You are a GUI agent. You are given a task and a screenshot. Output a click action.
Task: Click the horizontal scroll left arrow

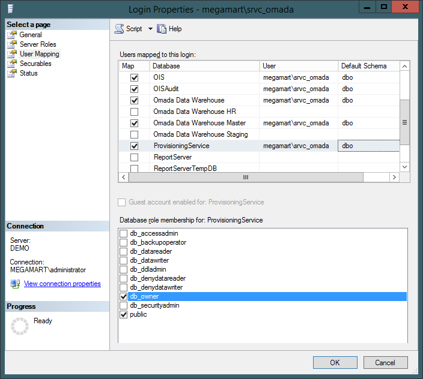(x=124, y=177)
